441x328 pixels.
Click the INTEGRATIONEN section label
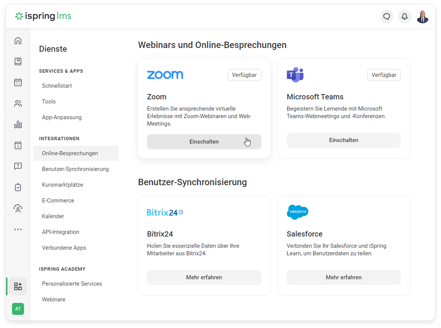(x=59, y=139)
